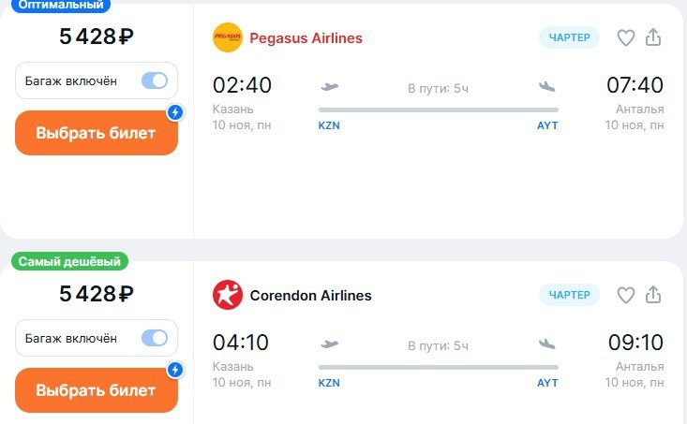Click the Pegasus flight route progress bar
Screen dimensions: 687x424
click(x=439, y=110)
